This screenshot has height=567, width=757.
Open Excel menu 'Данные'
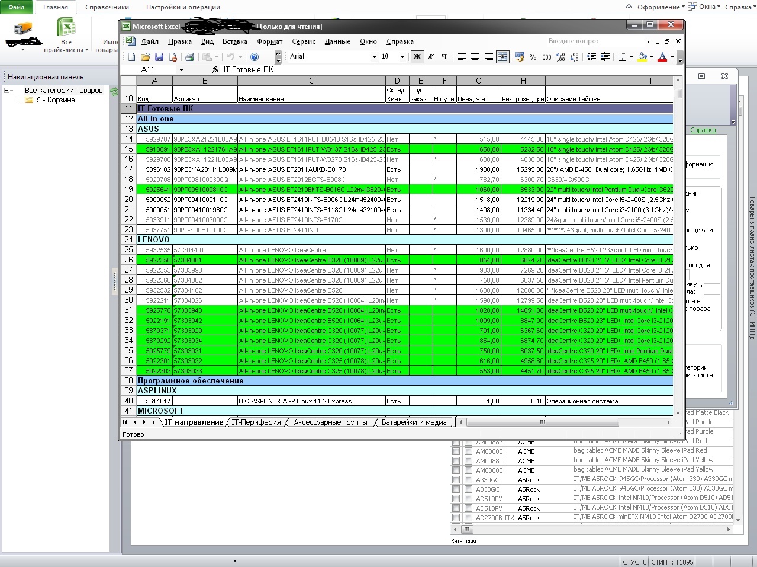point(337,41)
